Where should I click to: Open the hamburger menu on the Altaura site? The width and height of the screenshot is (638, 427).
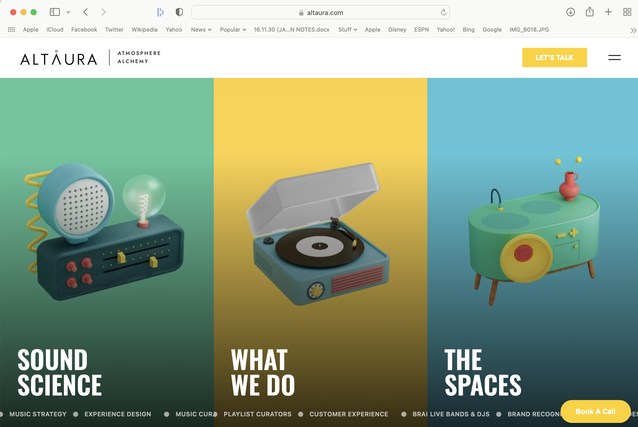click(x=614, y=58)
